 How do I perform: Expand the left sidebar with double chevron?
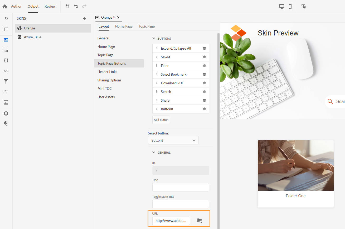[x=6, y=18]
